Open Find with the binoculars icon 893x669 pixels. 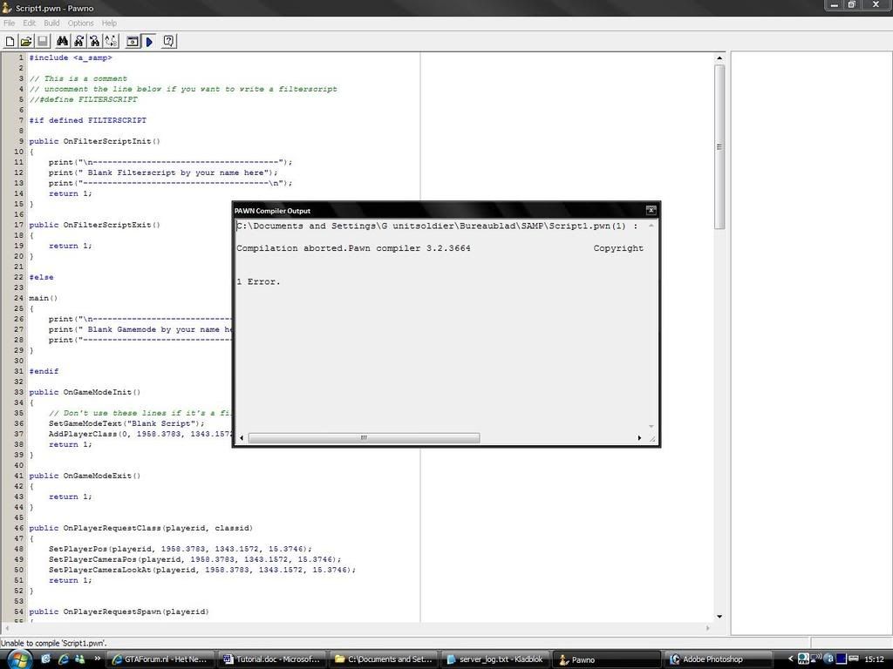62,41
